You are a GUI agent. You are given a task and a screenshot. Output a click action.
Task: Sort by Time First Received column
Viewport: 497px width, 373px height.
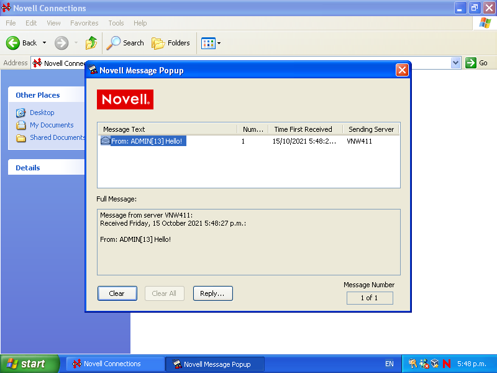coord(306,129)
